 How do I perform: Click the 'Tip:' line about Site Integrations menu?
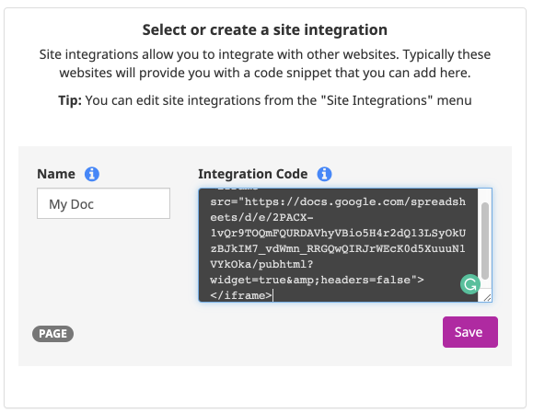point(265,100)
